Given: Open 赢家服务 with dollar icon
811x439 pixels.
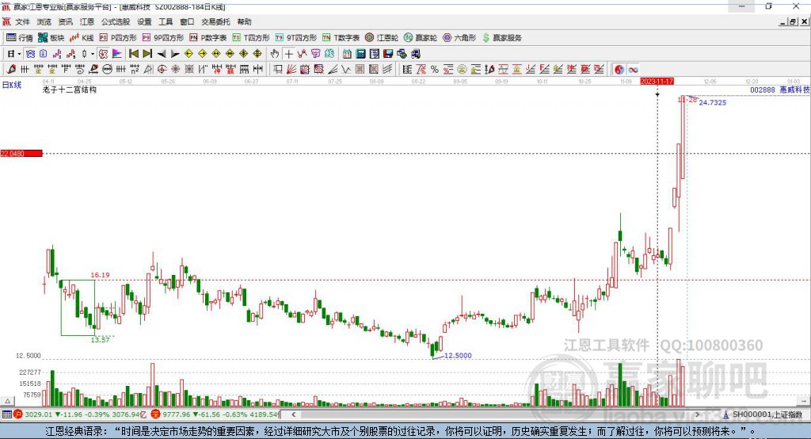Looking at the screenshot, I should [x=501, y=38].
